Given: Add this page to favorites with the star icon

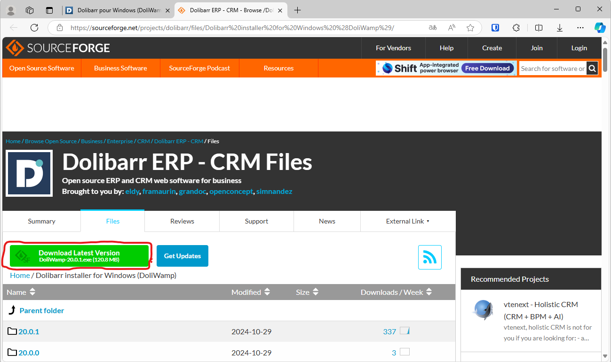Looking at the screenshot, I should 470,28.
